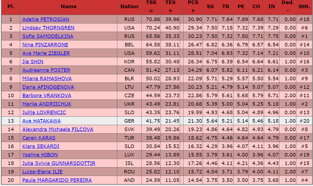Click the Jia SHIN name link
This screenshot has height=186, width=313.
point(33,62)
